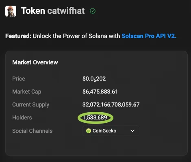Viewport: 191px width, 162px height.
Task: Click the catwifhat token avatar image
Action: (x=11, y=11)
